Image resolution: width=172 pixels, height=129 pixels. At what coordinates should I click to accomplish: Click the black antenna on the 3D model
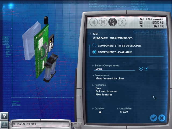tap(46, 20)
